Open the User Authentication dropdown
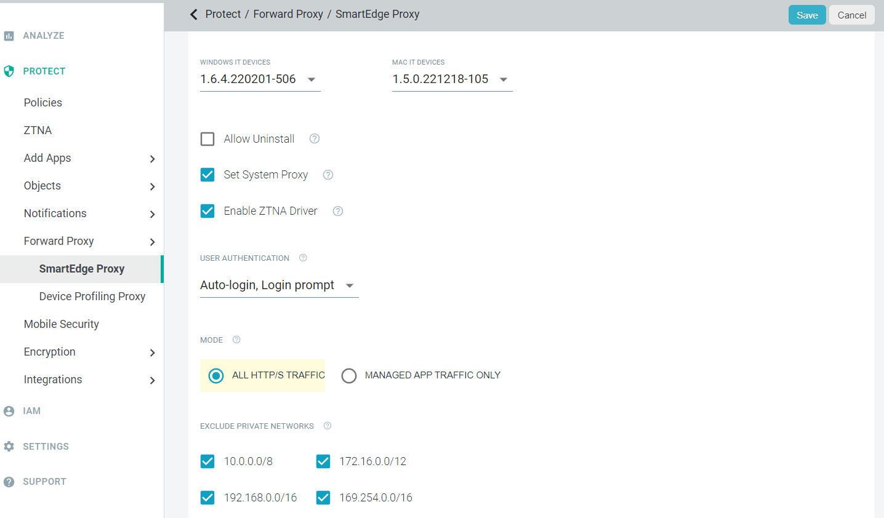The image size is (884, 518). point(350,285)
